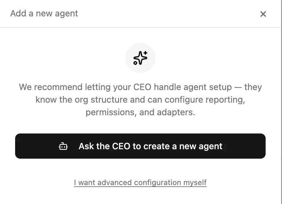Click the "Add a new agent" title

[44, 14]
